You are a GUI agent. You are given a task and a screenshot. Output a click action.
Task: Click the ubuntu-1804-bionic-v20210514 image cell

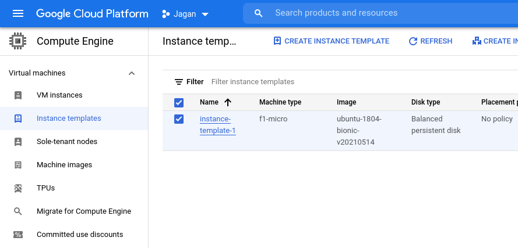click(x=359, y=131)
